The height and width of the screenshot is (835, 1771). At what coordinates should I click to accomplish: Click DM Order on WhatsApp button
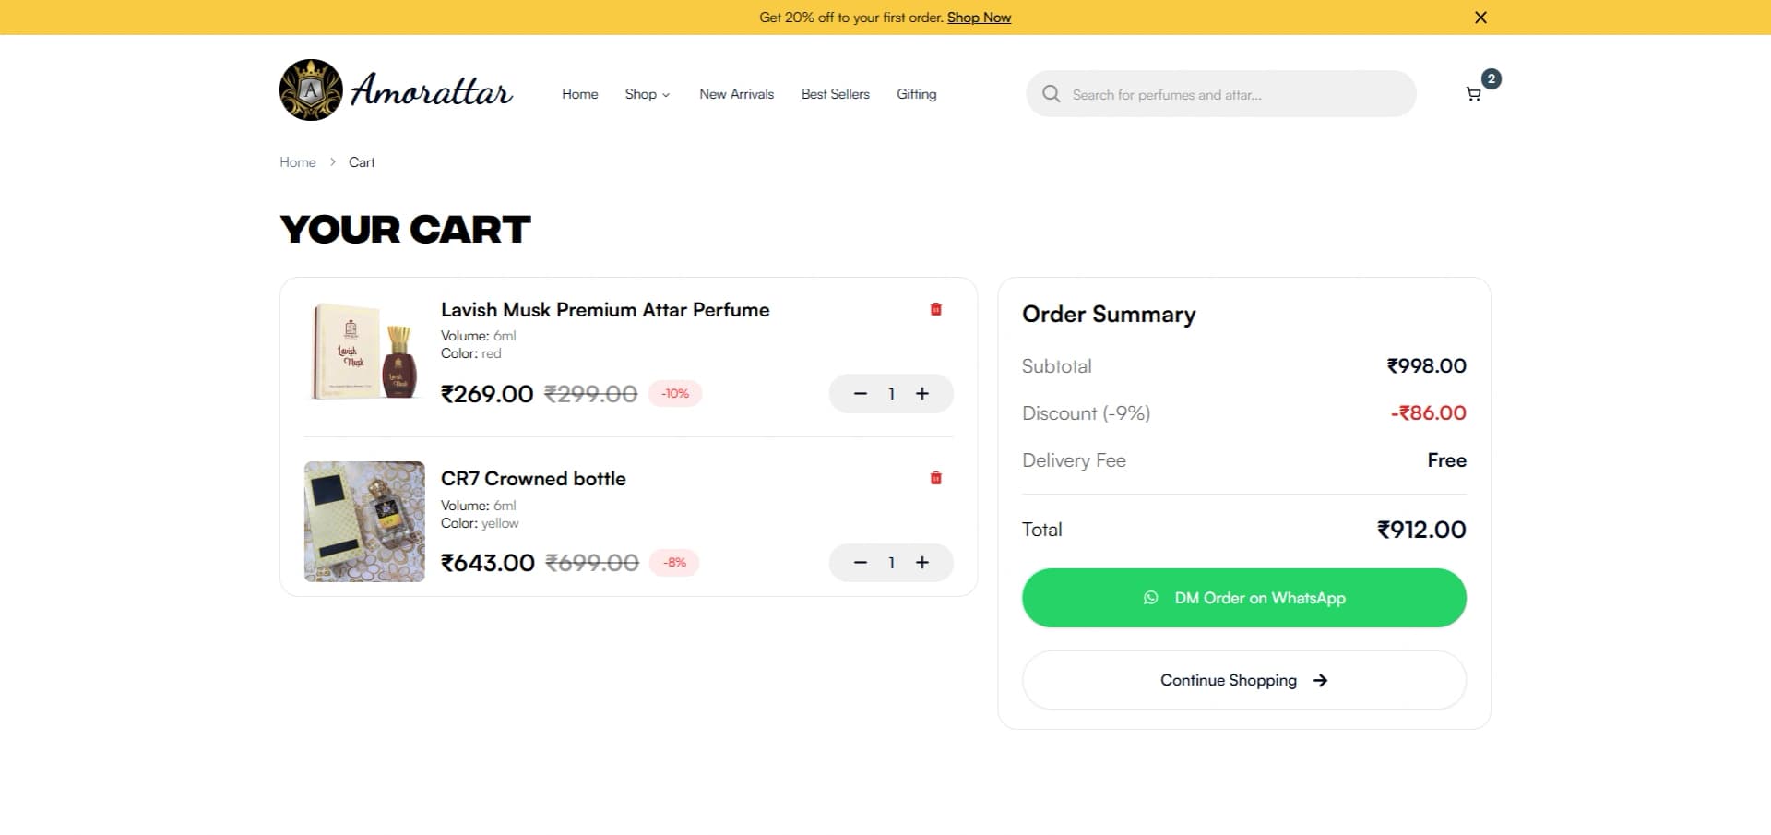point(1243,598)
